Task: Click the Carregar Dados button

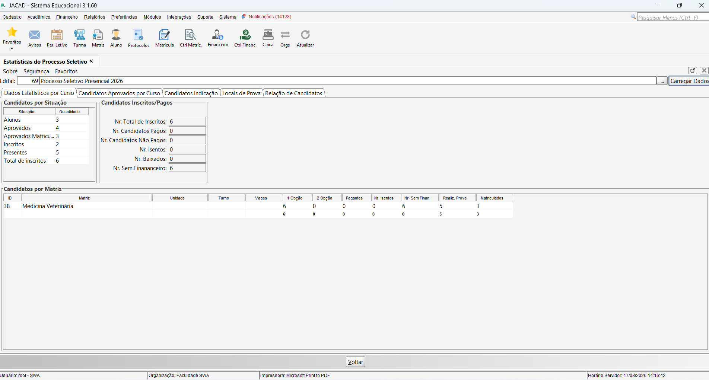Action: click(x=689, y=81)
